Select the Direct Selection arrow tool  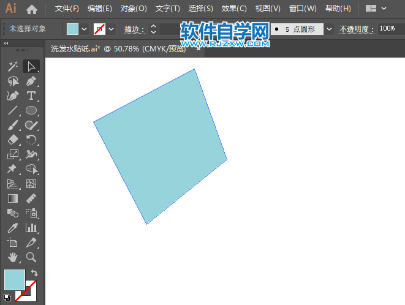click(31, 66)
